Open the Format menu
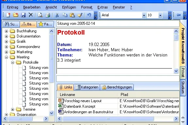The image size is (188, 125). pos(87,7)
